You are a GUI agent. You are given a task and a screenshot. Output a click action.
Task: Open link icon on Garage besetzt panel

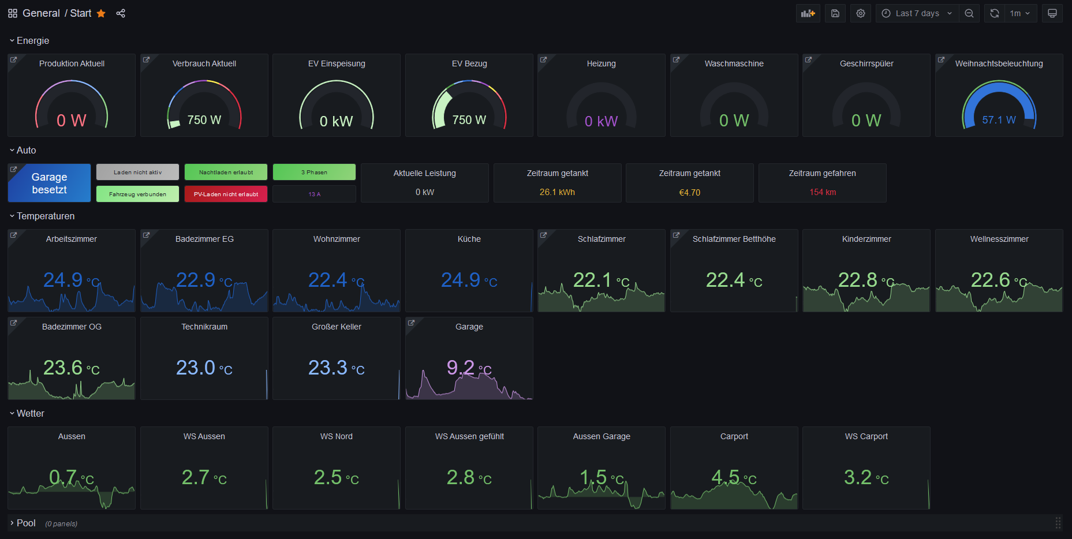coord(14,169)
